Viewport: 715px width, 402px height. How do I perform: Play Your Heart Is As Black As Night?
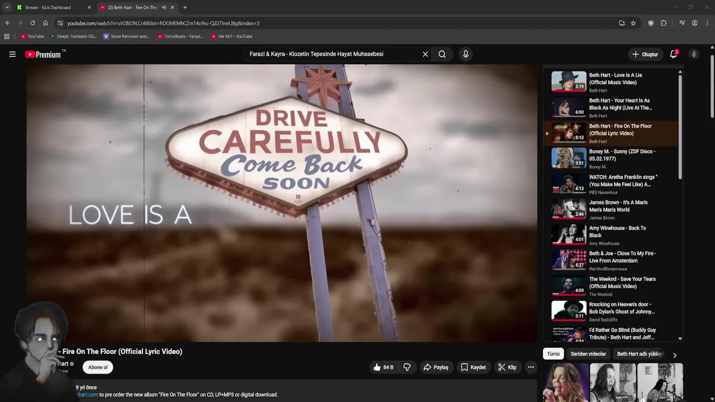611,107
